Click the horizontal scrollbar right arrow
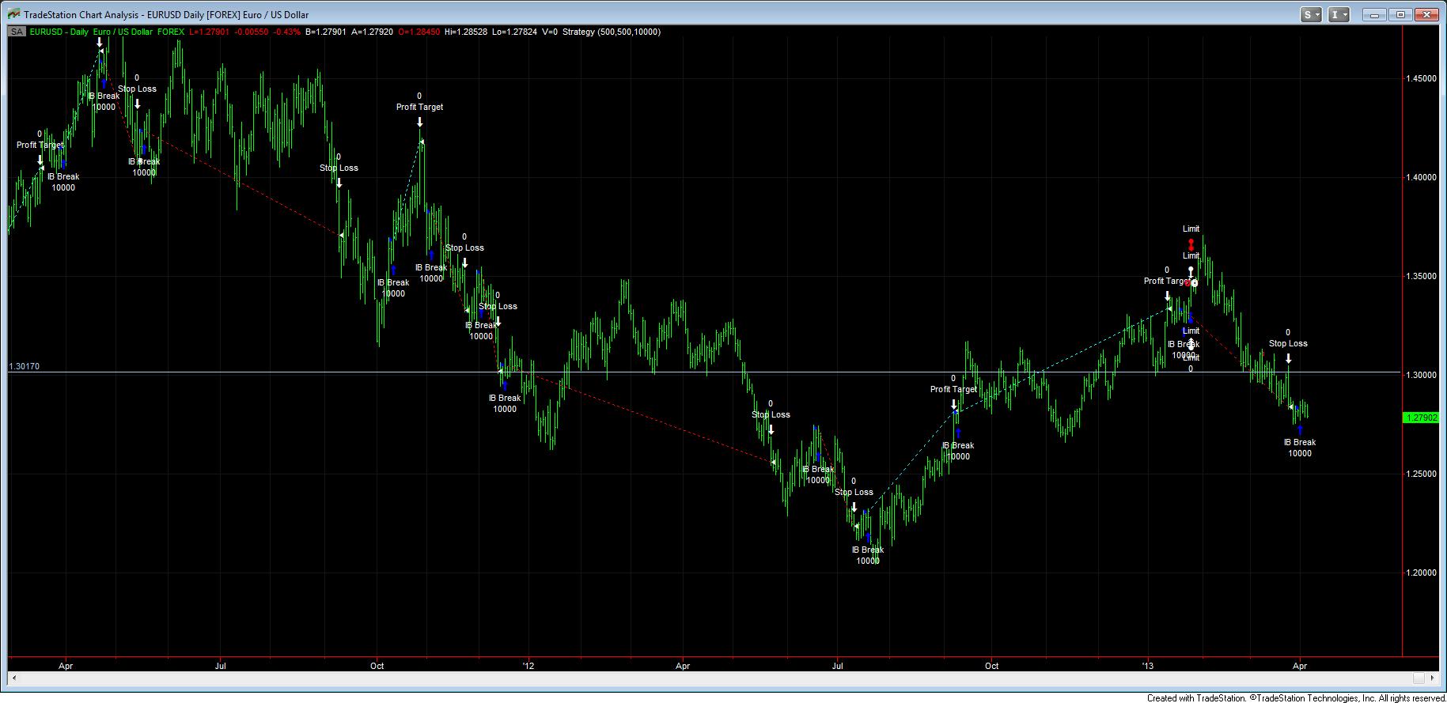Image resolution: width=1447 pixels, height=703 pixels. click(1432, 678)
